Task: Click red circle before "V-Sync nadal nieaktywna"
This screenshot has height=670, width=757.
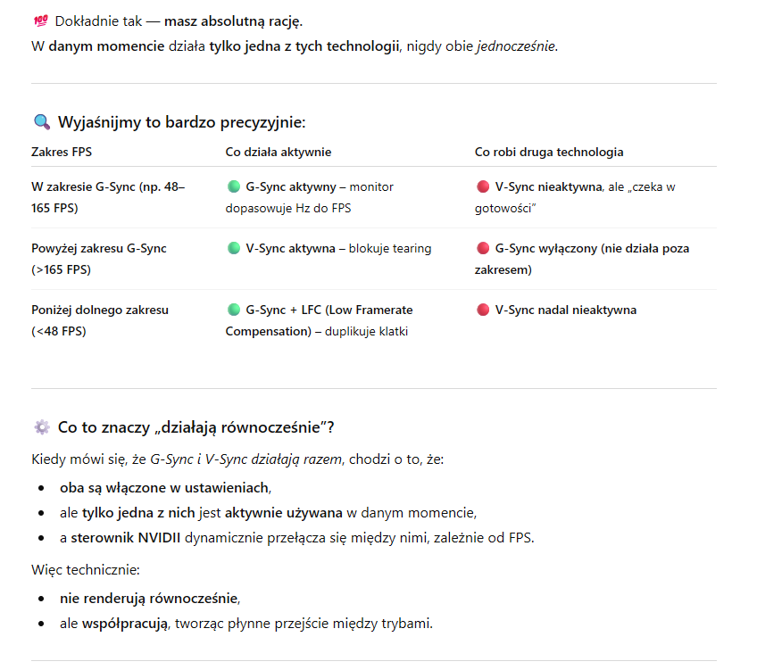Action: click(483, 310)
